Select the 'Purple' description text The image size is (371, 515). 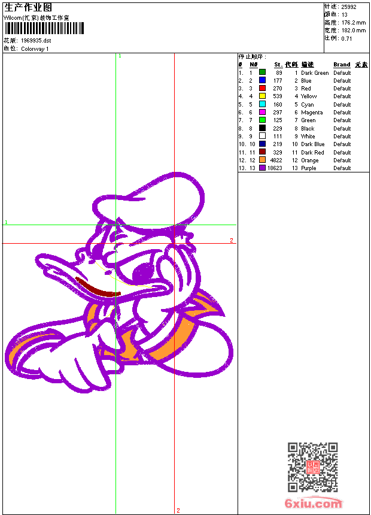click(308, 168)
